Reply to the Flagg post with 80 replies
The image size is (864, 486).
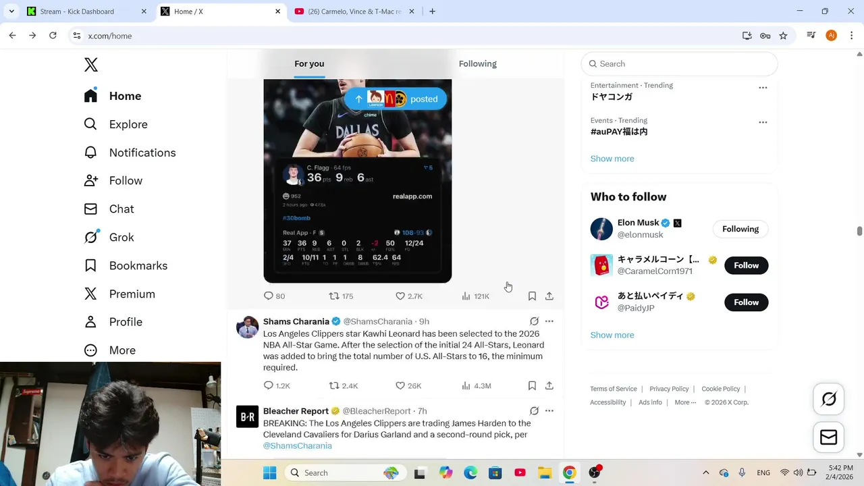[x=274, y=296]
